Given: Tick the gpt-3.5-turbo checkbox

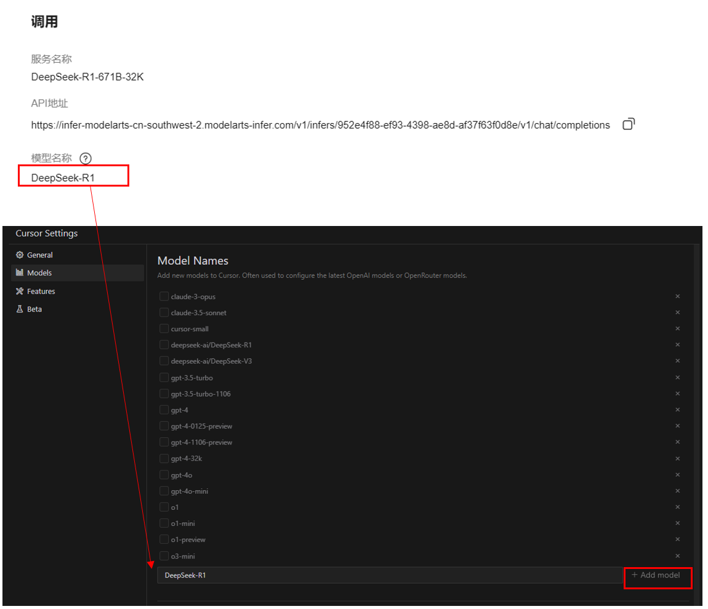Looking at the screenshot, I should point(164,377).
